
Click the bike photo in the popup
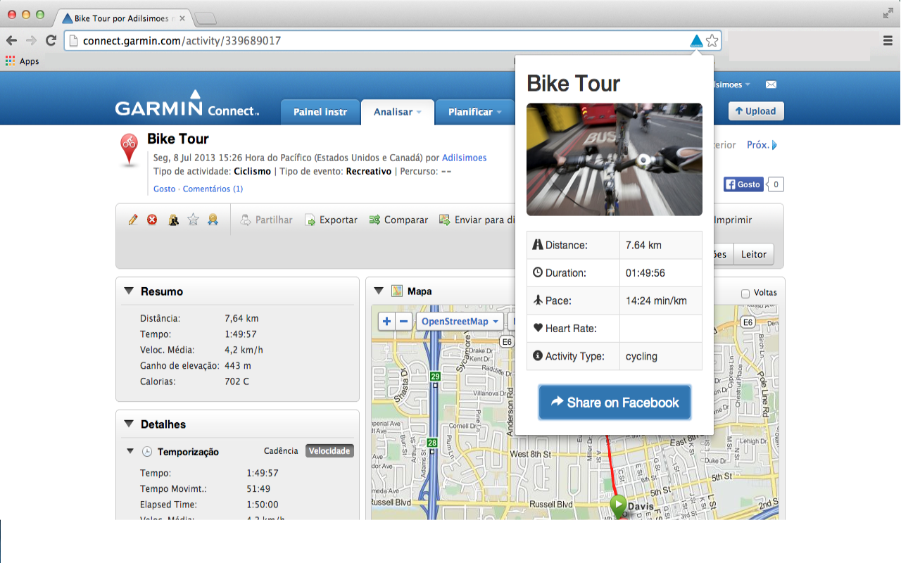tap(615, 160)
